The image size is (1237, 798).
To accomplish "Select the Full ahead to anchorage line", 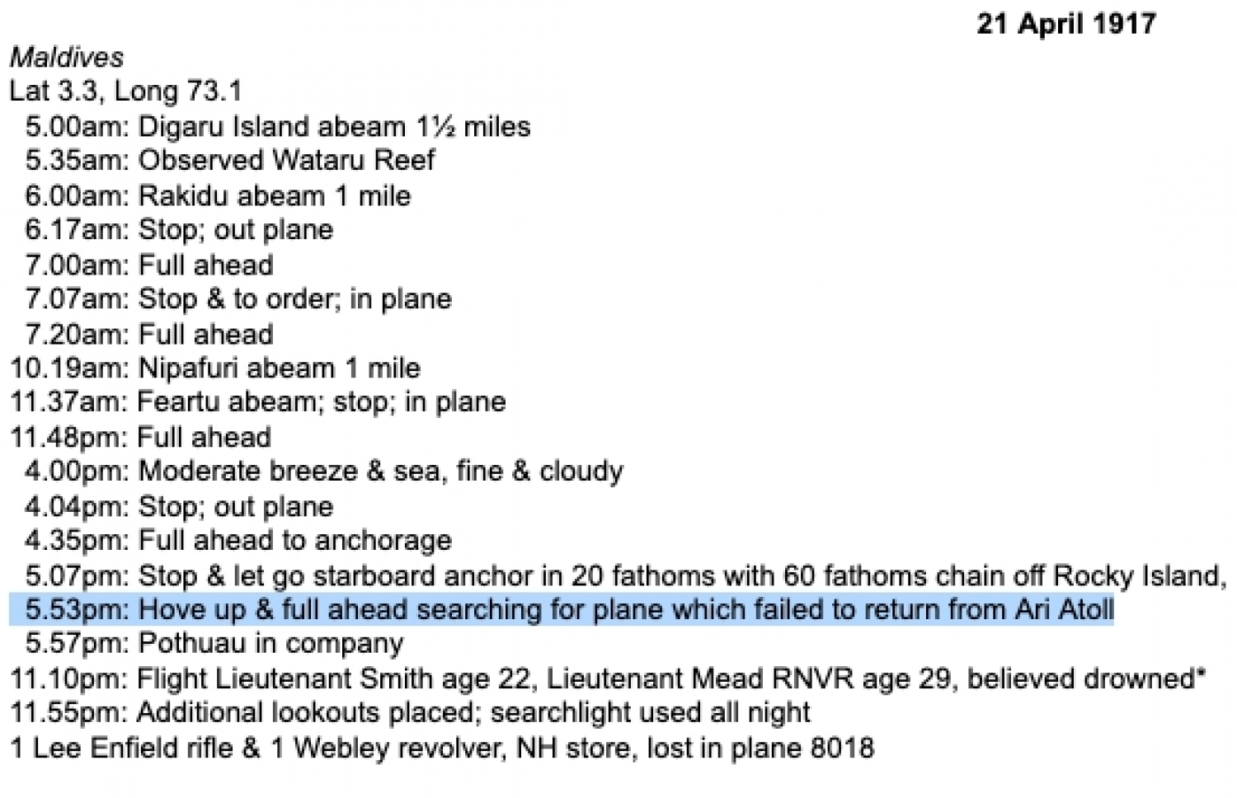I will coord(238,541).
